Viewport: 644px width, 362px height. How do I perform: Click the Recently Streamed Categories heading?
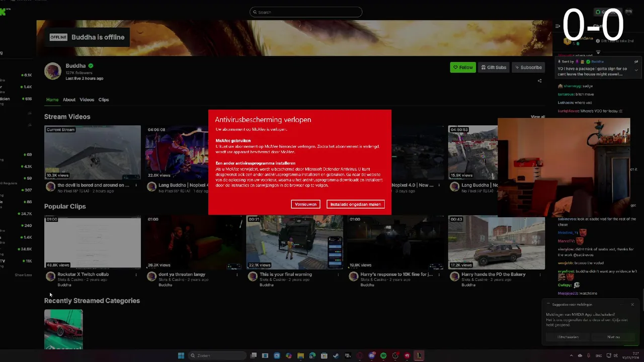(x=92, y=301)
